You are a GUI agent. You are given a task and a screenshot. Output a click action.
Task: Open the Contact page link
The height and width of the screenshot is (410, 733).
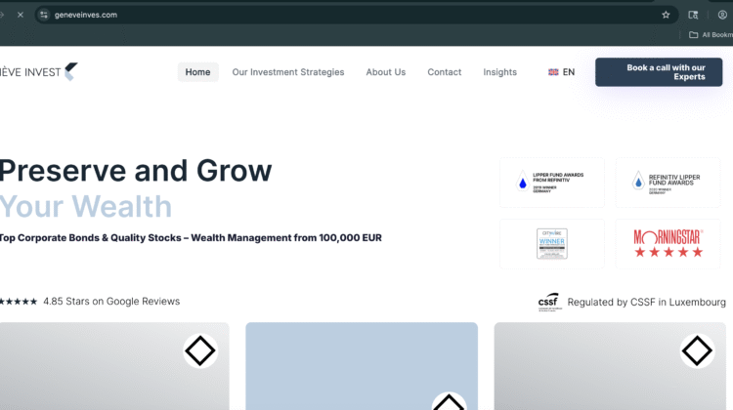click(x=444, y=72)
